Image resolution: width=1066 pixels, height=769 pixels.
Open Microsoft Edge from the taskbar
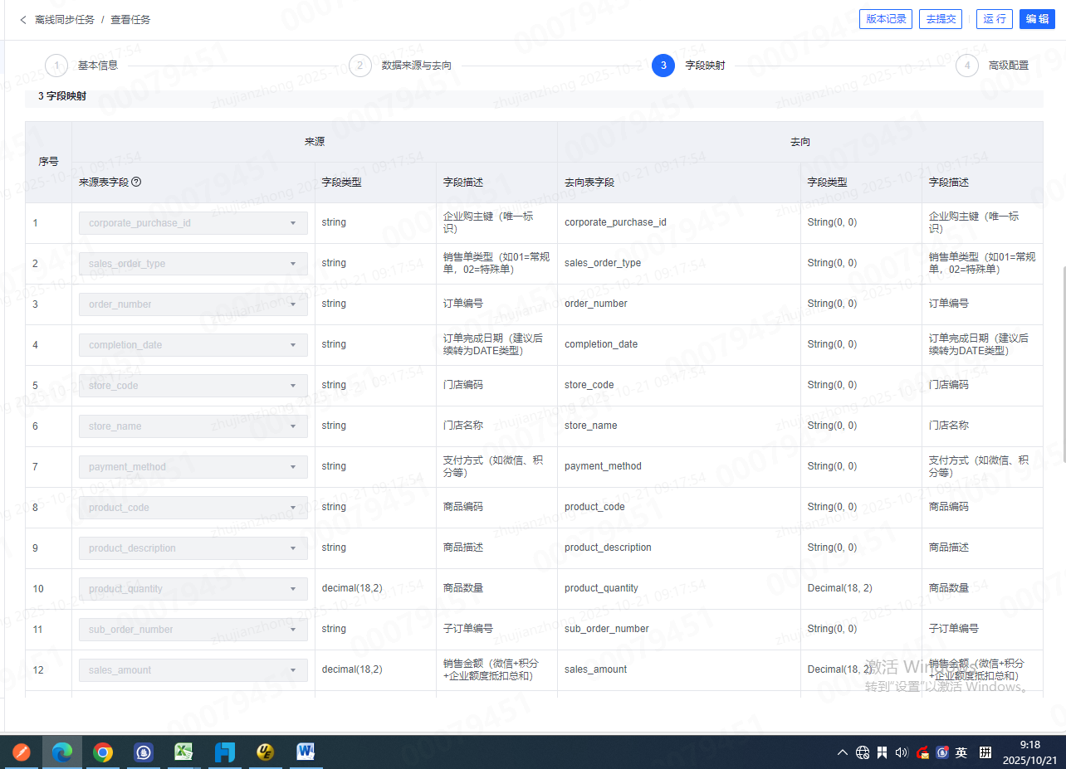(x=62, y=752)
